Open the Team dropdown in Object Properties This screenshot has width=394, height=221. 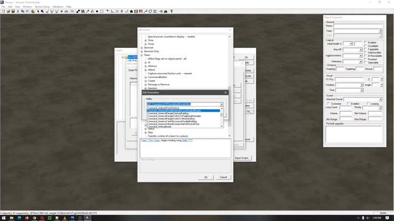coord(380,31)
